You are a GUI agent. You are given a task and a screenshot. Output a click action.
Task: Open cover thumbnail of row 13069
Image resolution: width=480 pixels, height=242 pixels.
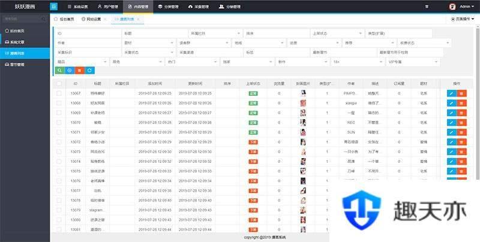(303, 113)
